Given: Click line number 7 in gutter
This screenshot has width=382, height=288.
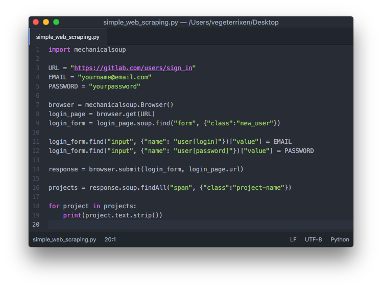Looking at the screenshot, I should click(38, 105).
